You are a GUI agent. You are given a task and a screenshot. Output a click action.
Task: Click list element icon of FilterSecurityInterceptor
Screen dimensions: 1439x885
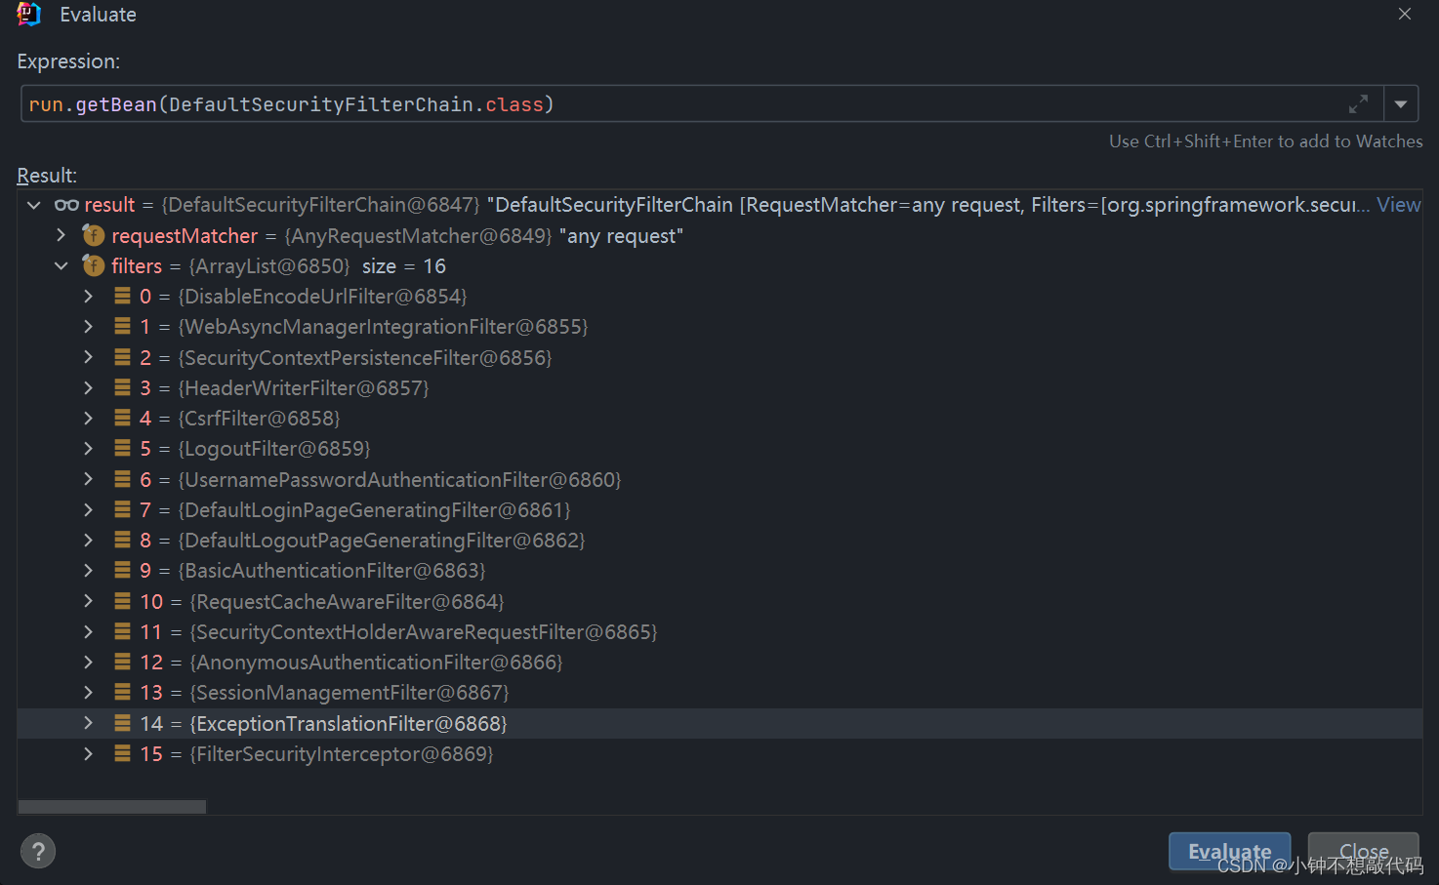(x=122, y=753)
